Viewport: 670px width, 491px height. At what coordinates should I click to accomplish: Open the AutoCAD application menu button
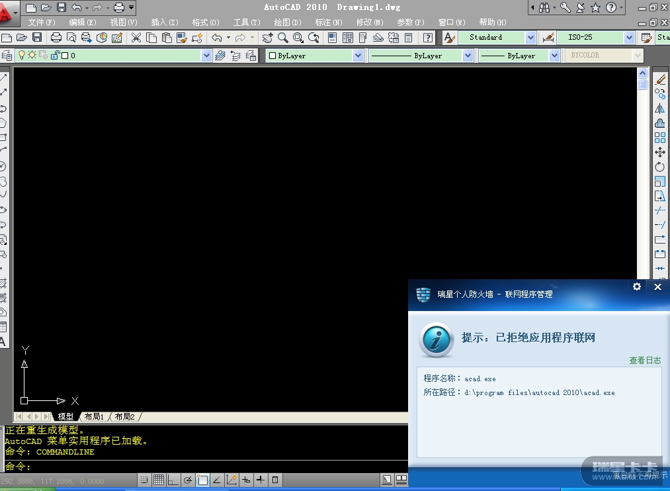pyautogui.click(x=9, y=13)
